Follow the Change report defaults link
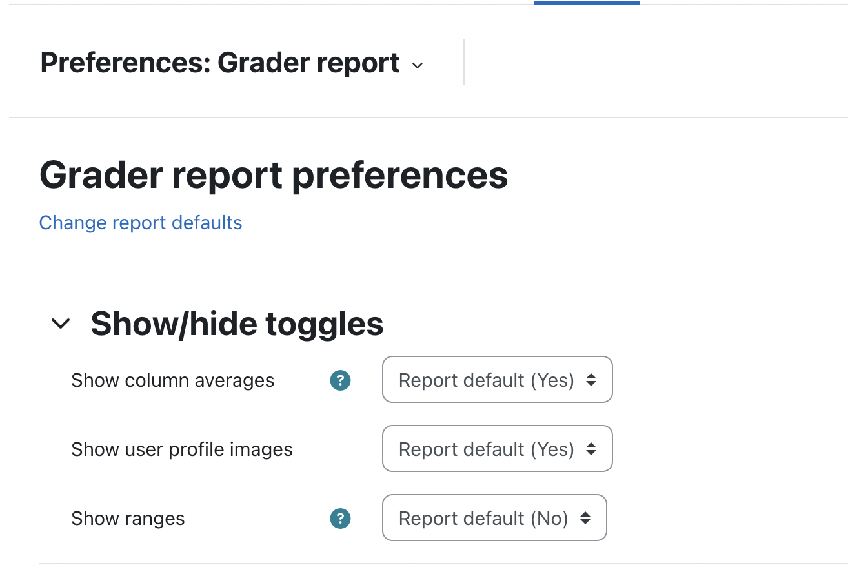The width and height of the screenshot is (848, 576). tap(141, 223)
